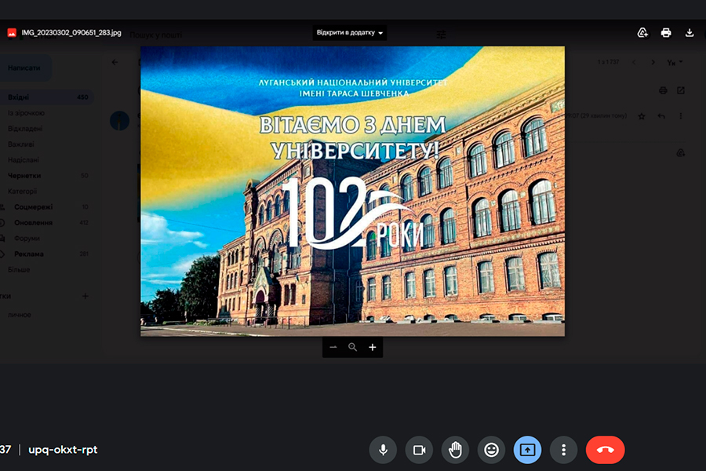Toggle the camera in the call bar
706x471 pixels.
coord(419,450)
